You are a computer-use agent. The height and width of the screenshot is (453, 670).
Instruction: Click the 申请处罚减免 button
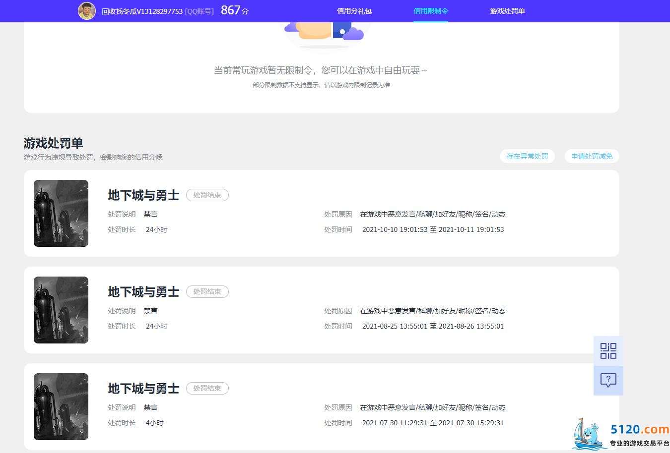coord(592,156)
